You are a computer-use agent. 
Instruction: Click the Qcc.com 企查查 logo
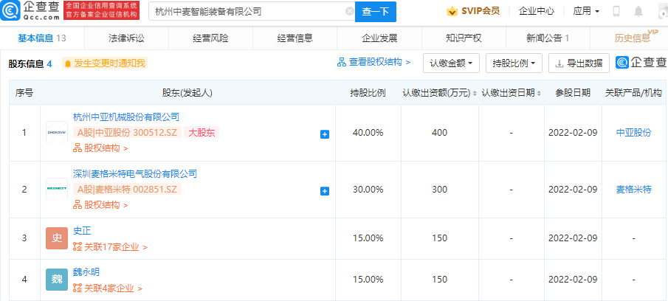pyautogui.click(x=30, y=11)
